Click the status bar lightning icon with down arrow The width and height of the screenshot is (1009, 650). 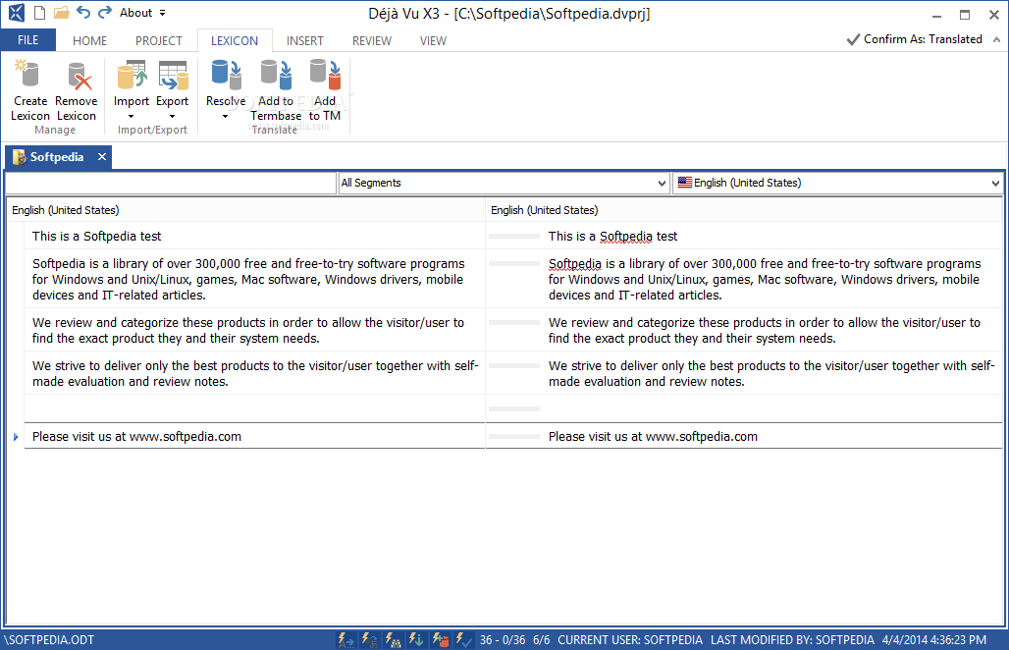(416, 640)
